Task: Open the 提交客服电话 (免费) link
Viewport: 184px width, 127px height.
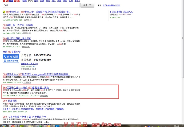Action: [x=29, y=69]
